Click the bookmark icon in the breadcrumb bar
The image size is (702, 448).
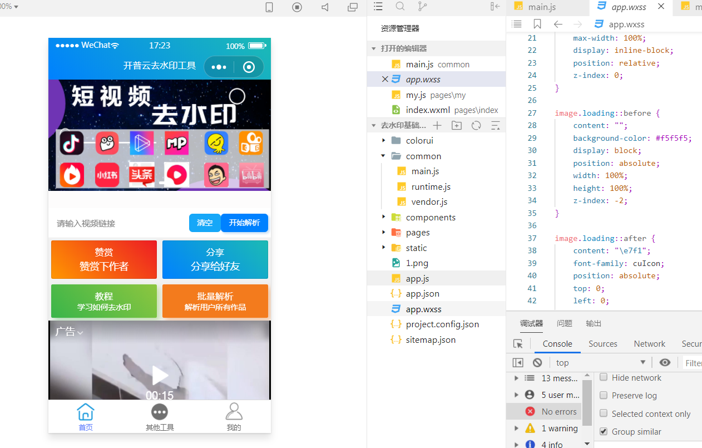pos(537,24)
